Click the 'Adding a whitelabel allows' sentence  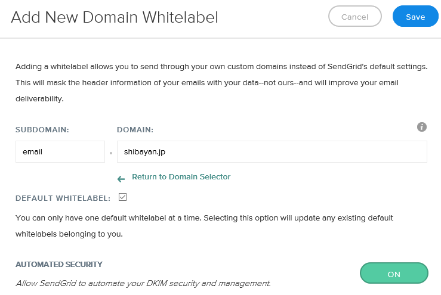coord(221,66)
